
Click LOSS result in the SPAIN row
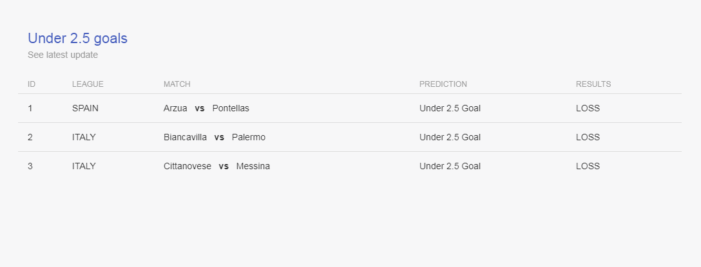588,108
